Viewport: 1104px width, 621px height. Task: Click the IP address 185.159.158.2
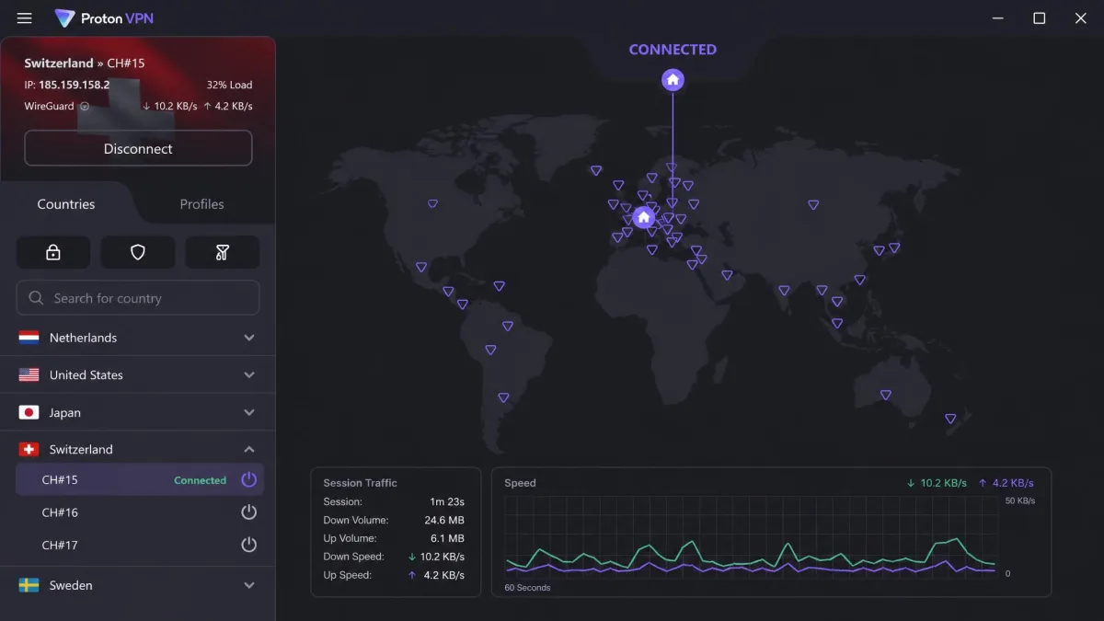coord(74,85)
